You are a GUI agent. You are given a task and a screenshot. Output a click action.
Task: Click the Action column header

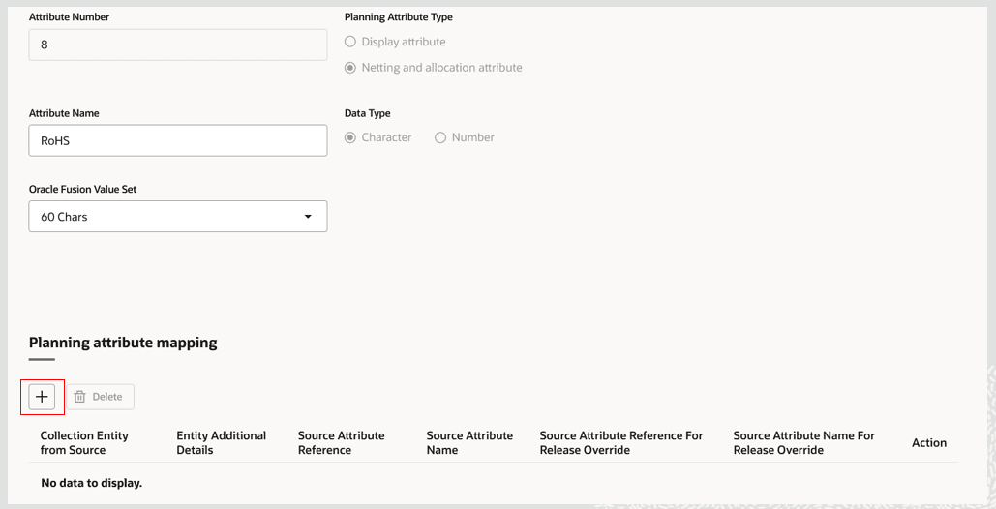coord(929,442)
